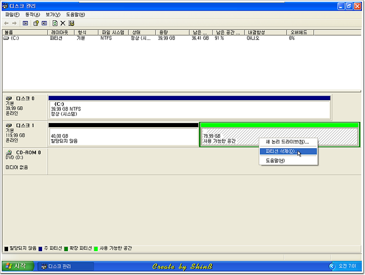Screen dimensions: 365x275
Task: Click the 91 % free percentage cell
Action: point(219,38)
